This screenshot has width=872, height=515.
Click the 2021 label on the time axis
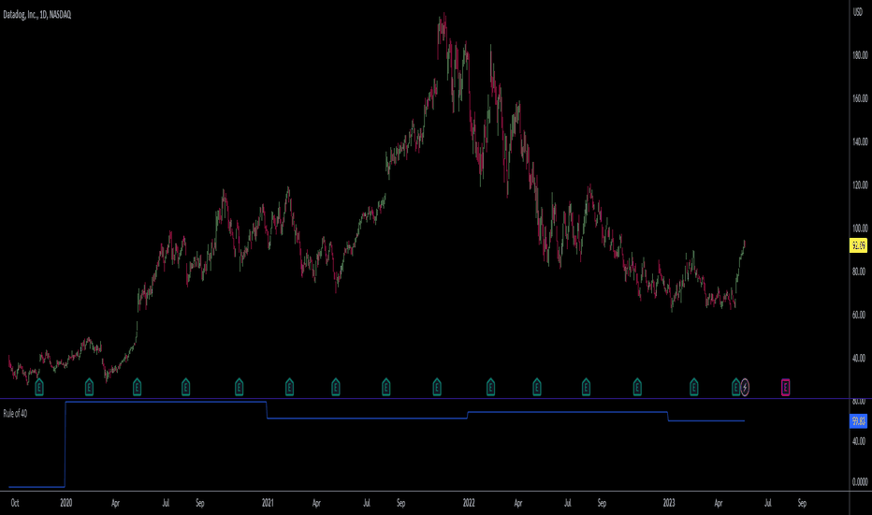[x=268, y=503]
